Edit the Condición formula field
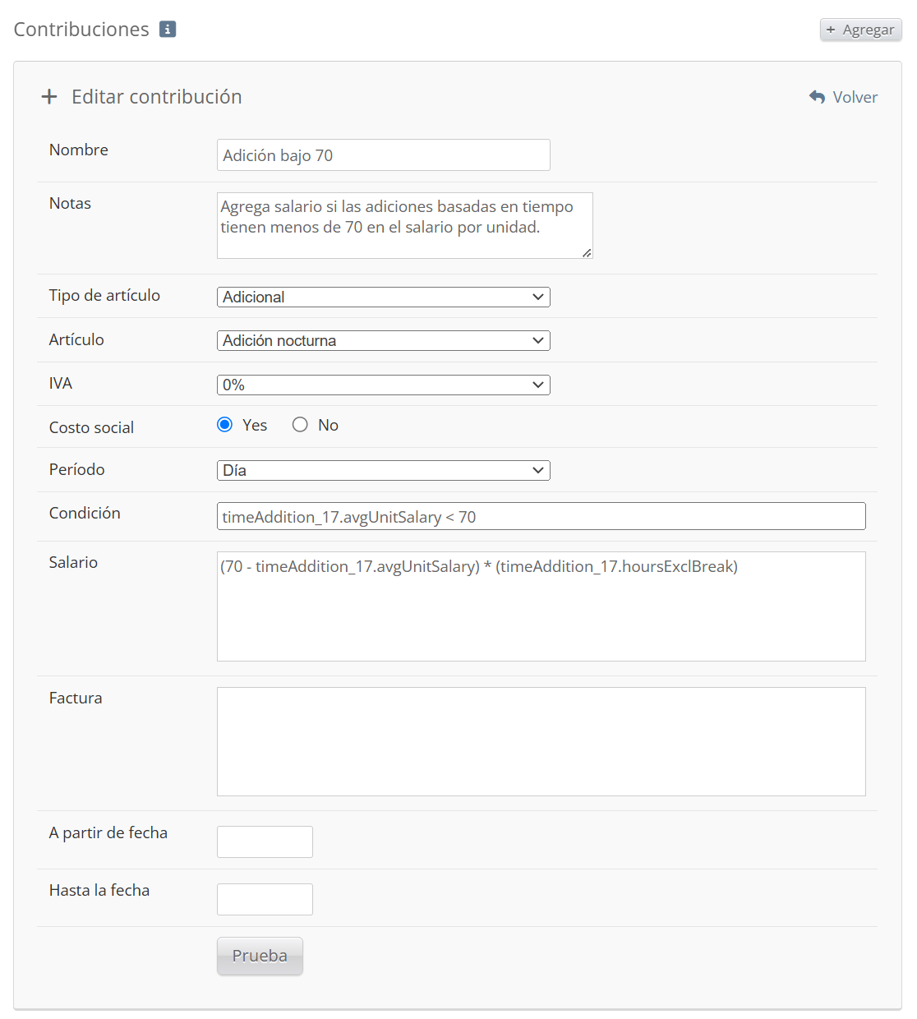This screenshot has height=1019, width=917. [541, 517]
